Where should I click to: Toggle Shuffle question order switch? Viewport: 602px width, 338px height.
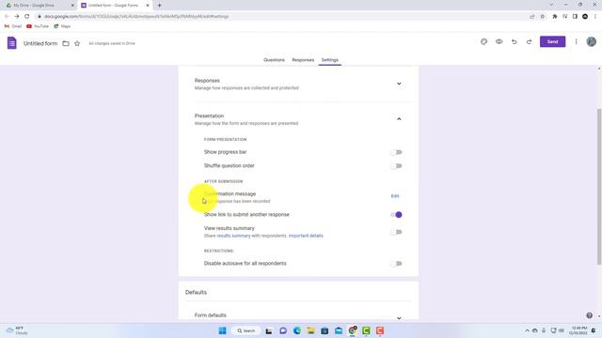[x=396, y=166]
